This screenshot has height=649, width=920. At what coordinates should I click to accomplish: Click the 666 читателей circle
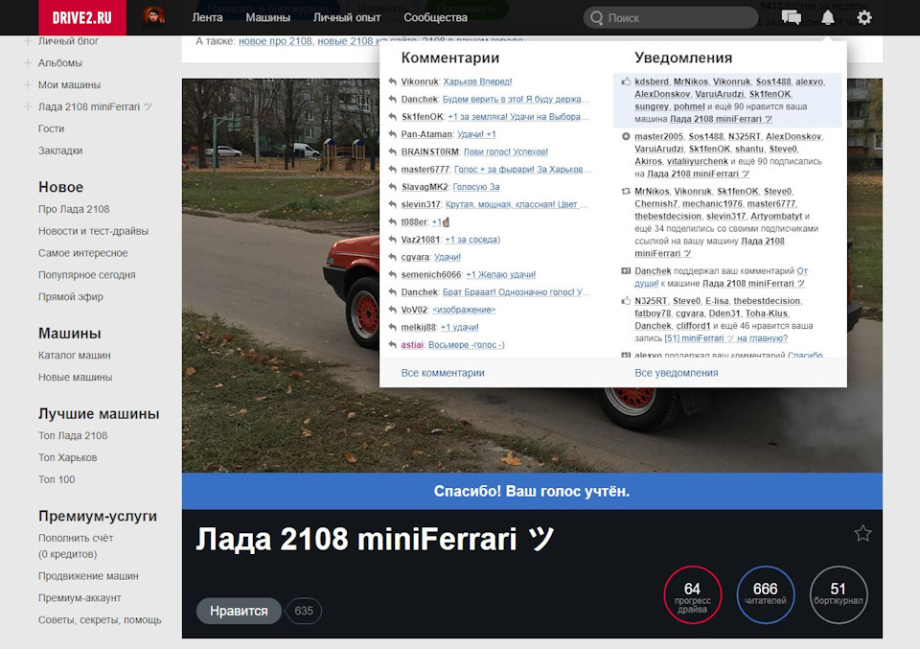click(x=765, y=594)
